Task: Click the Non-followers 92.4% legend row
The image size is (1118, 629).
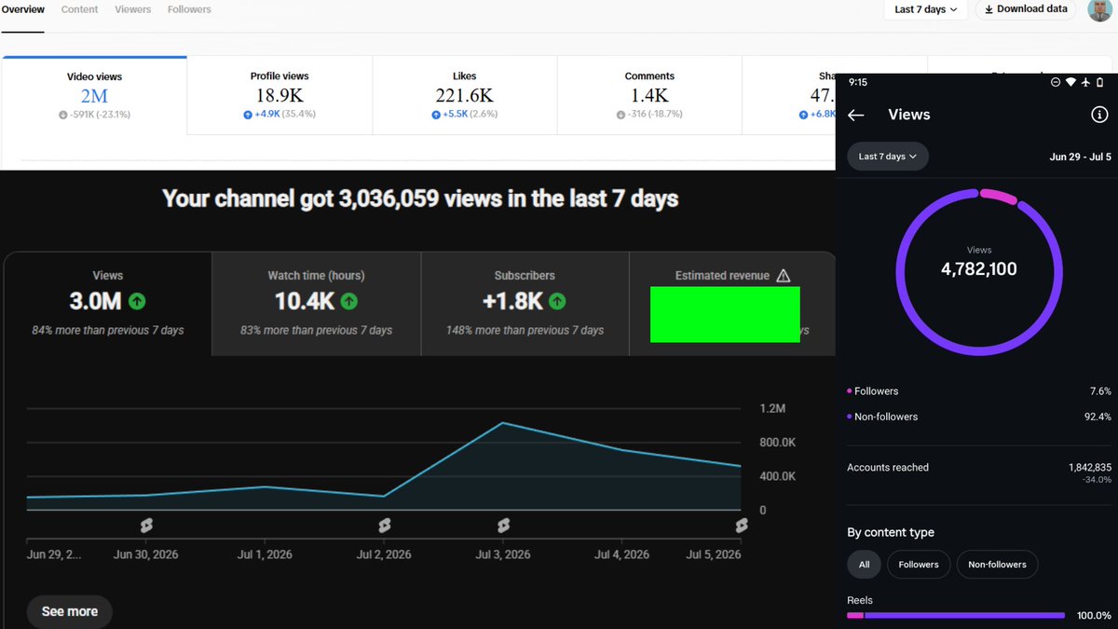Action: [x=979, y=417]
